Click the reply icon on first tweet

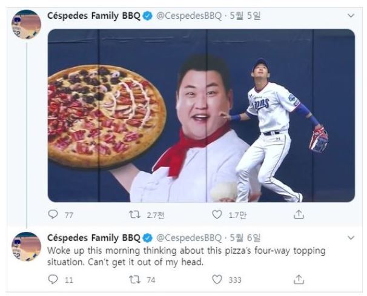pos(53,214)
